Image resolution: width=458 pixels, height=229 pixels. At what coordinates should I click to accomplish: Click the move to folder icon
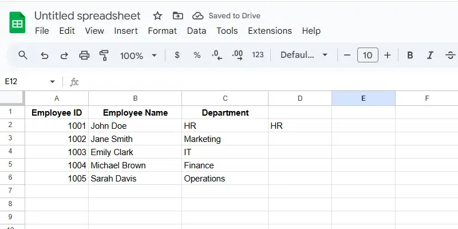[177, 15]
